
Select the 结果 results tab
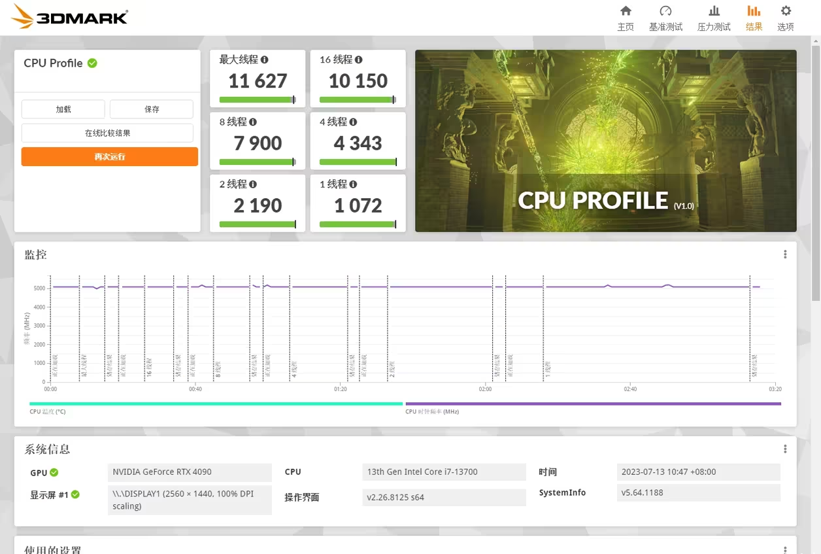[754, 18]
